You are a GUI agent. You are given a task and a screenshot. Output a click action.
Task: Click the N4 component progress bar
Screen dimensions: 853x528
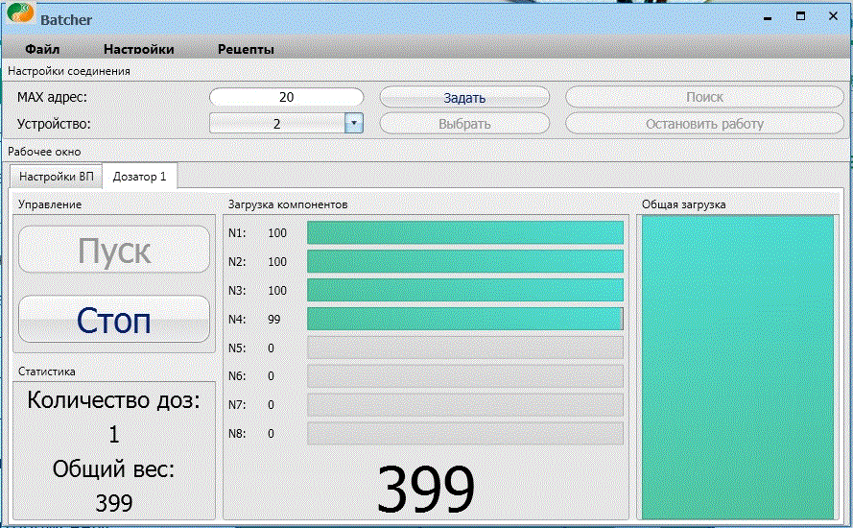coord(464,319)
